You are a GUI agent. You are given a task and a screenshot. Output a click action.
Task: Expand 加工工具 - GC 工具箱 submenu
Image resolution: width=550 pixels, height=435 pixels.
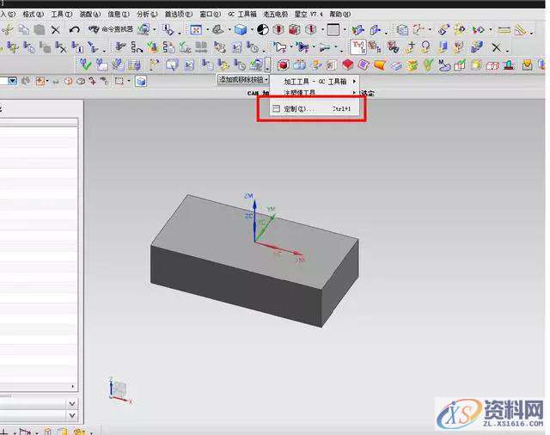(318, 81)
